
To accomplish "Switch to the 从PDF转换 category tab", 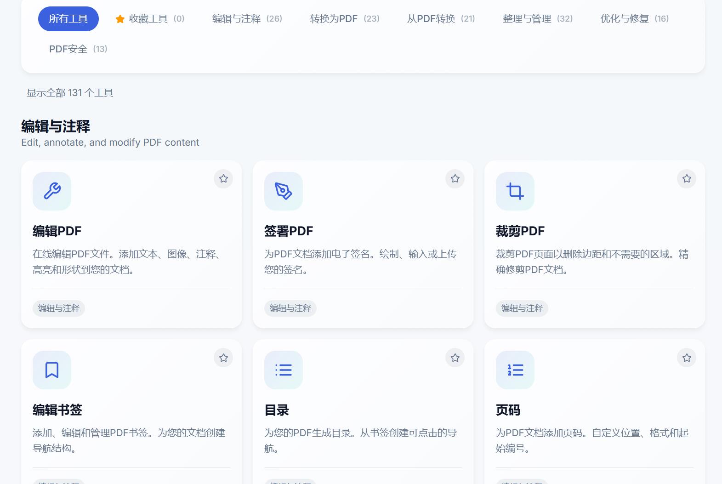I will pyautogui.click(x=441, y=19).
